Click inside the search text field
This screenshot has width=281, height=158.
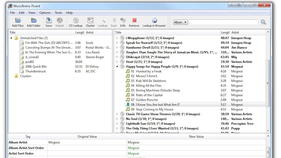[224, 22]
